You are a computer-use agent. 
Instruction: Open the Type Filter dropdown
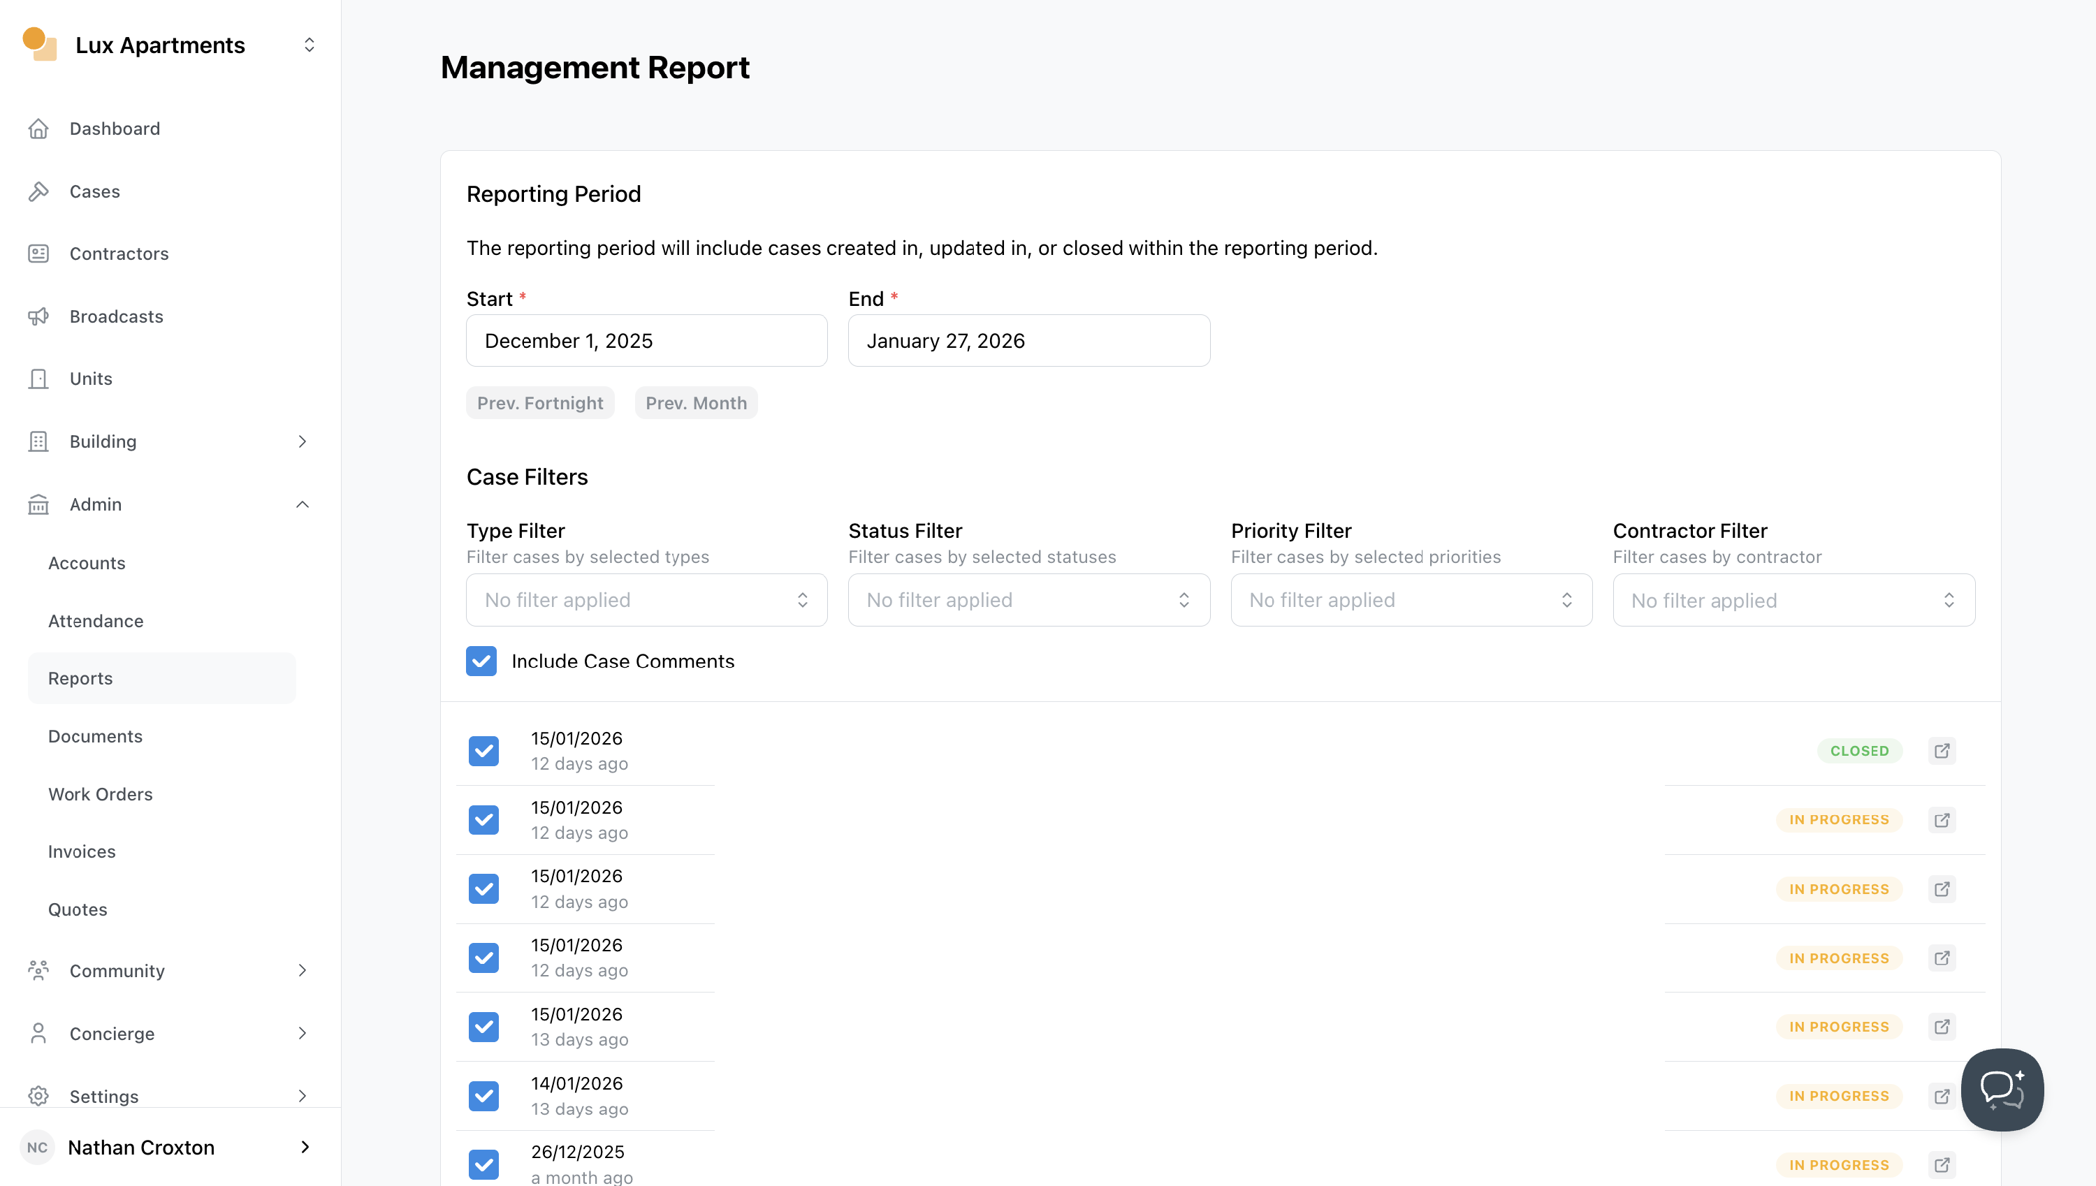point(646,600)
